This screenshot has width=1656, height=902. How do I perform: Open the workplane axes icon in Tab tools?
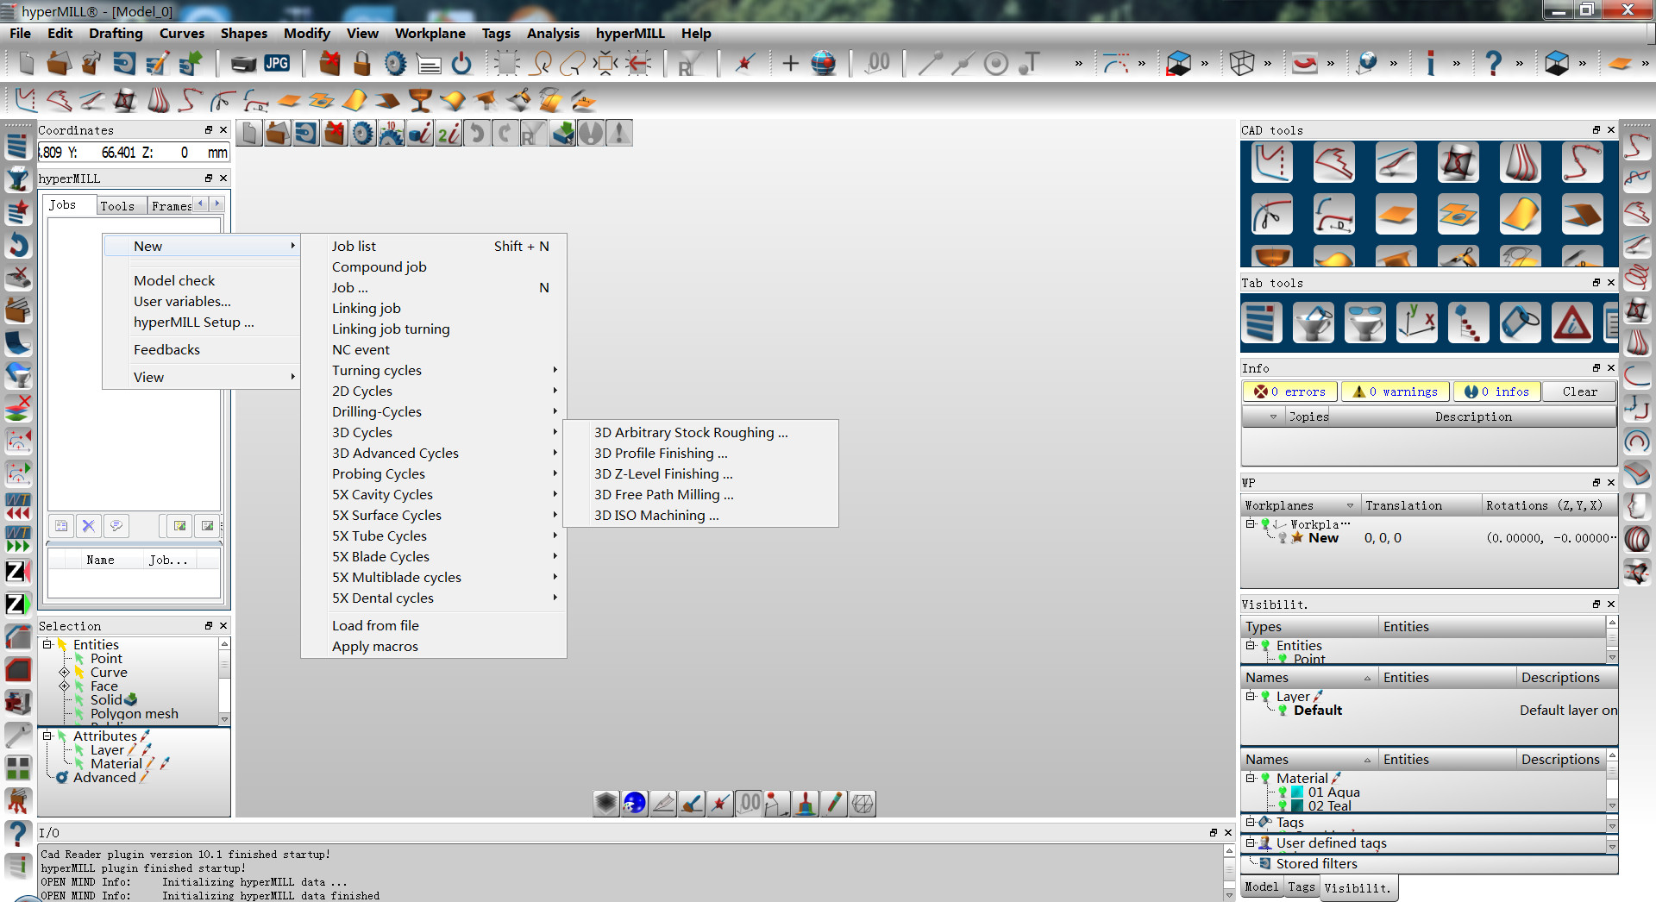pos(1417,323)
